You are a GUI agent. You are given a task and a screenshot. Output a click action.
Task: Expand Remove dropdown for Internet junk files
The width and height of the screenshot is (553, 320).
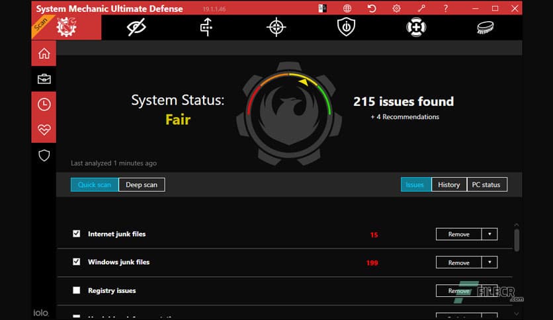pos(489,234)
